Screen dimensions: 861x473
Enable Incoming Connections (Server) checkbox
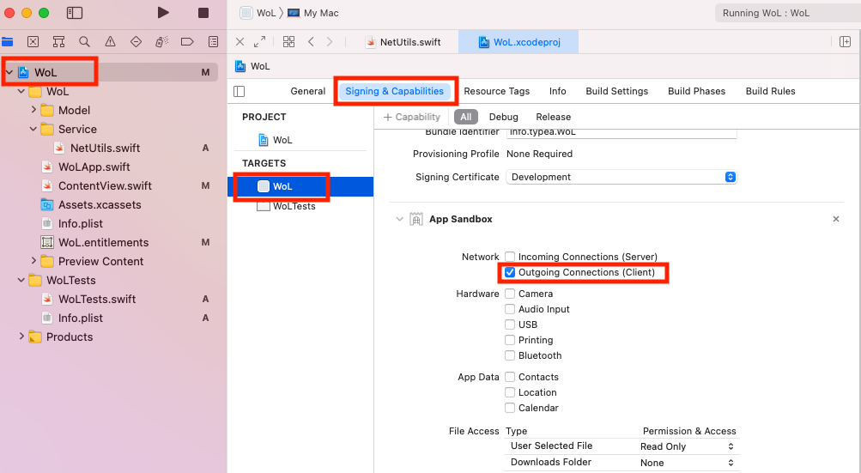[510, 257]
